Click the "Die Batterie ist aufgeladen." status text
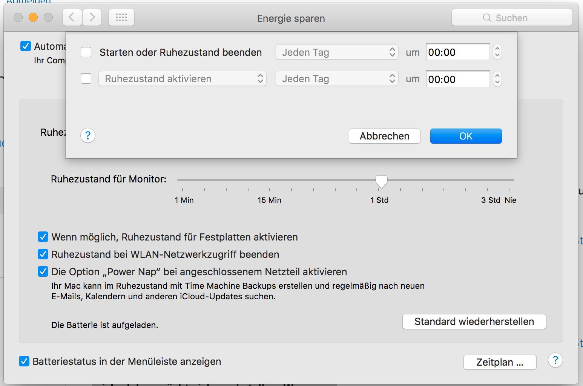 [105, 325]
